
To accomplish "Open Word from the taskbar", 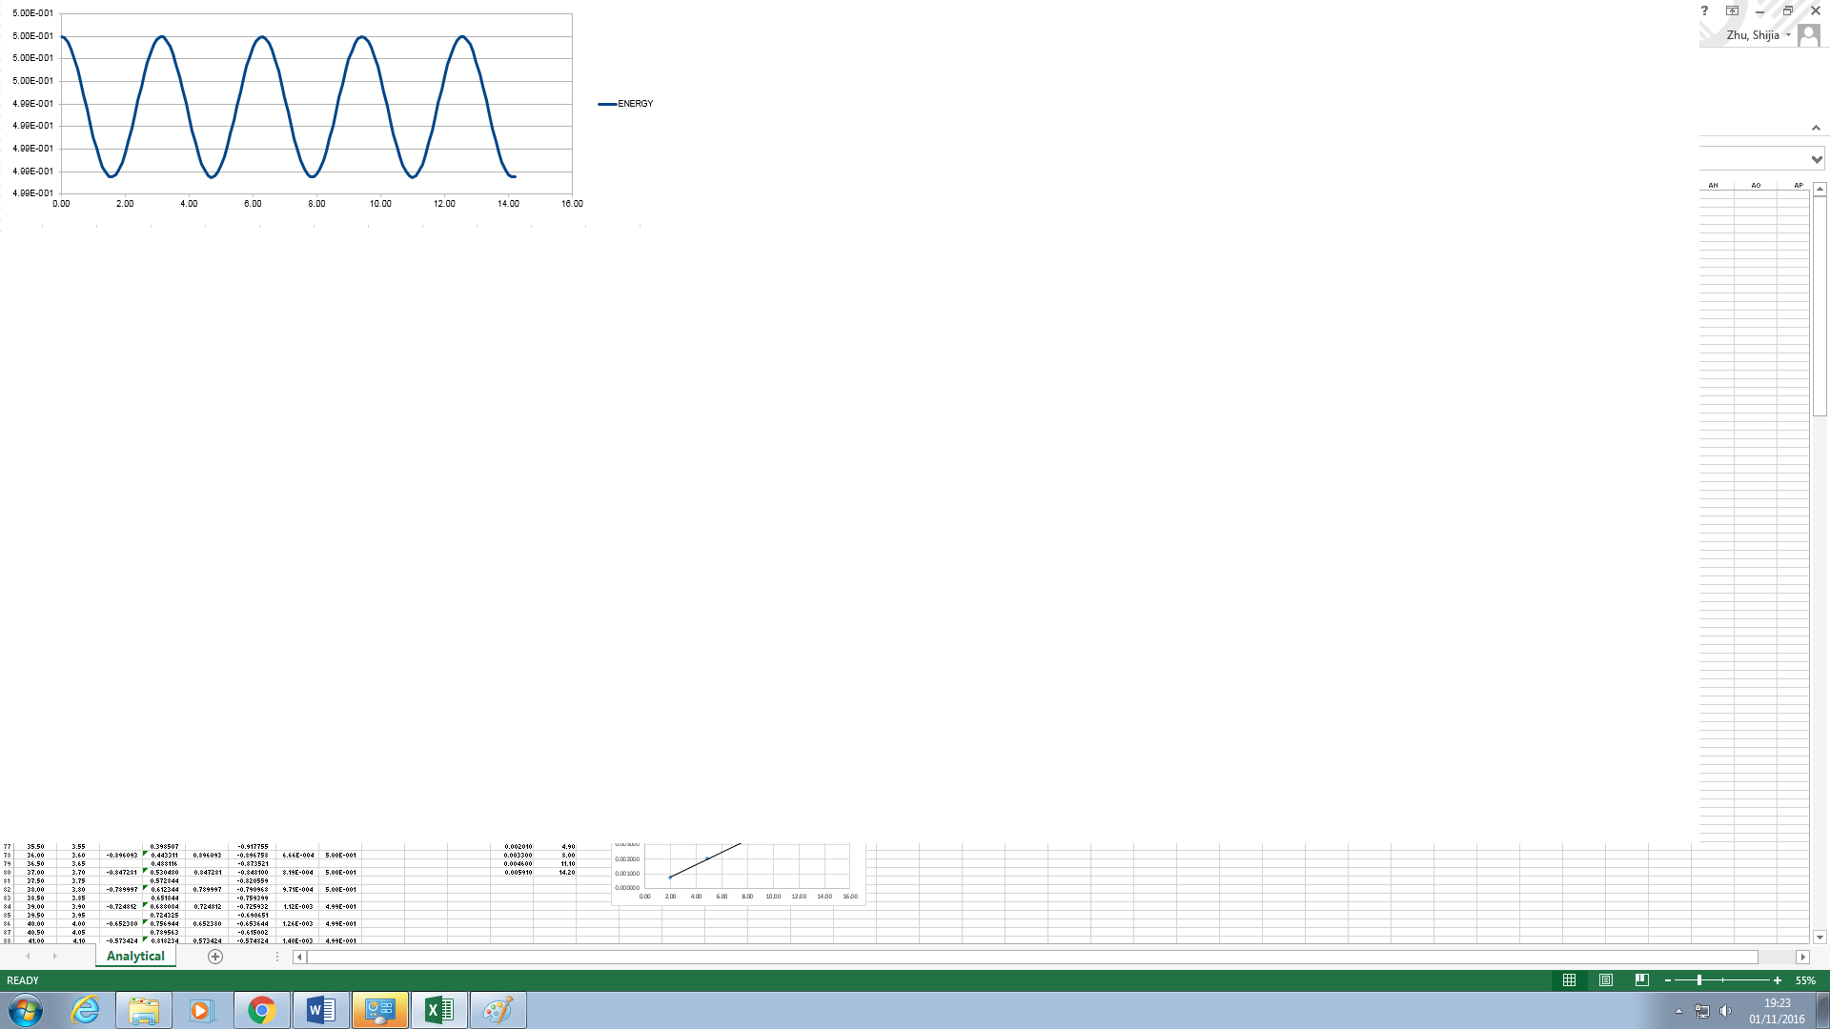I will click(x=320, y=1010).
